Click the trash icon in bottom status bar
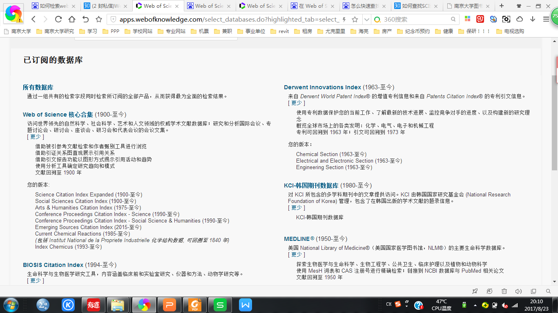558x313 pixels. click(504, 291)
